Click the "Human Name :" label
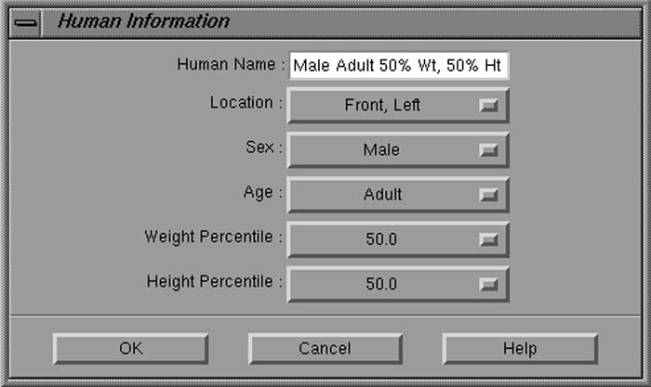The height and width of the screenshot is (387, 651). (x=229, y=64)
